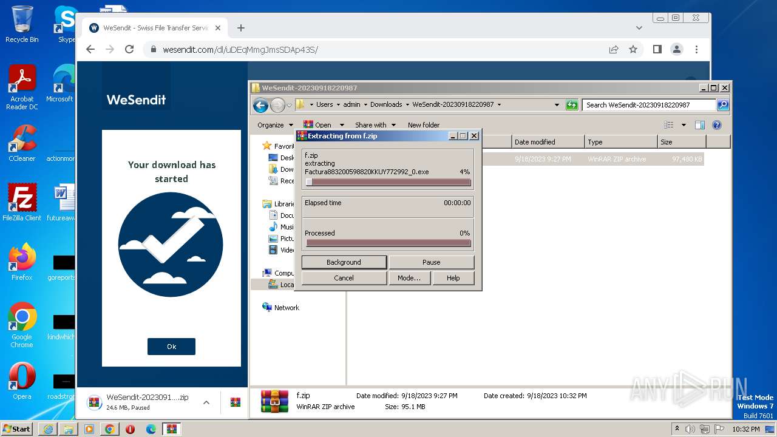This screenshot has height=437, width=777.
Task: Reload the WeSendit page
Action: click(x=129, y=49)
